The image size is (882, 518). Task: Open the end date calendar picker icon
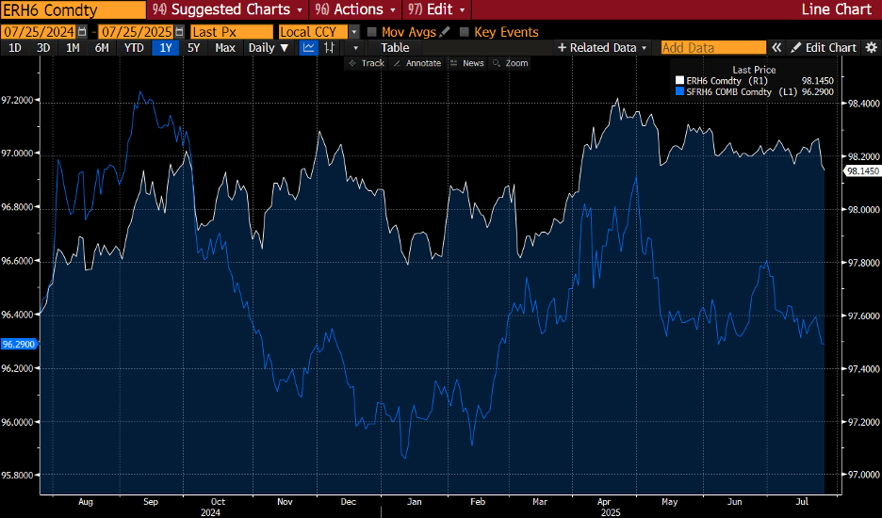coord(179,32)
